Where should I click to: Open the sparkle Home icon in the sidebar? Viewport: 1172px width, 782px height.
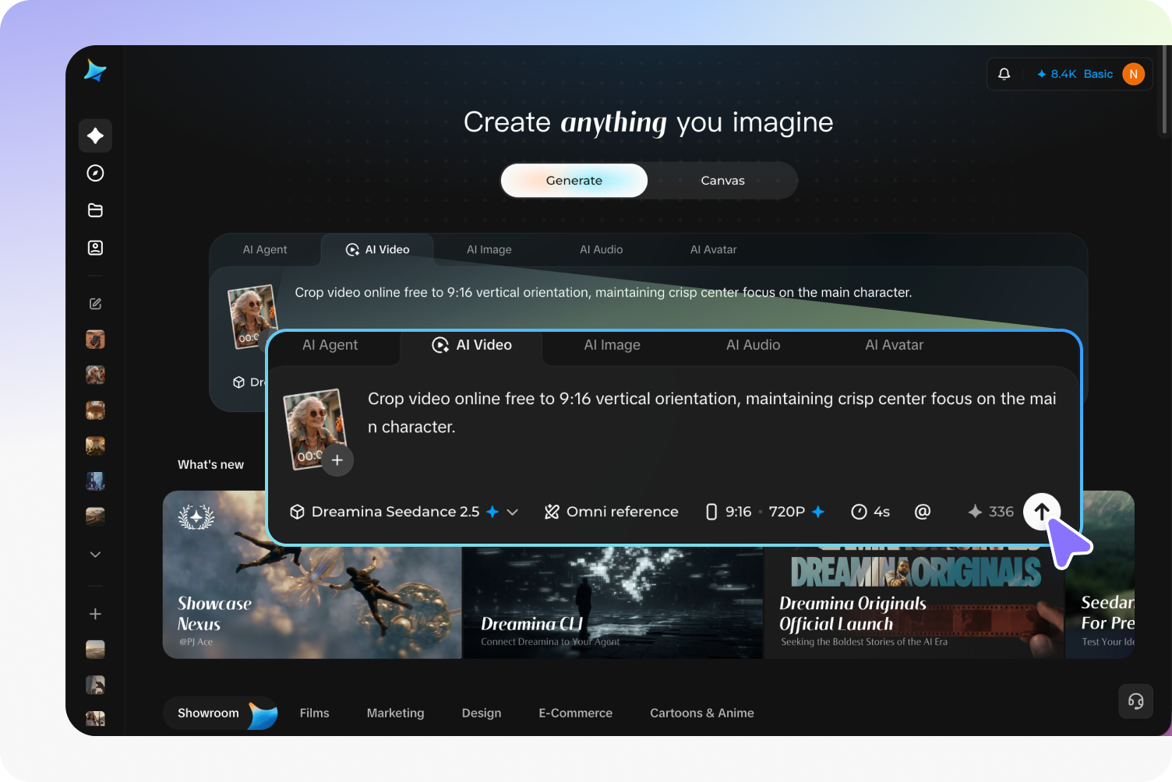95,136
